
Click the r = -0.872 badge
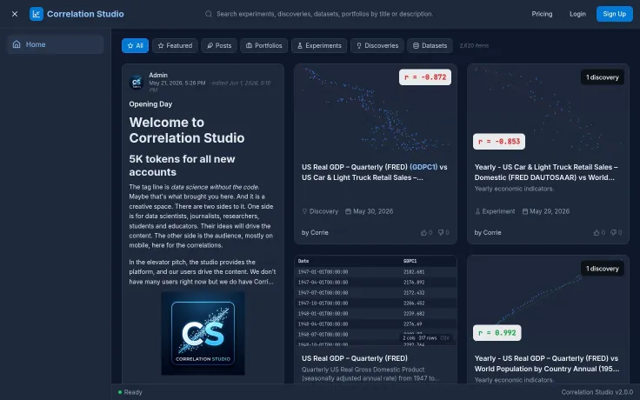click(x=425, y=77)
